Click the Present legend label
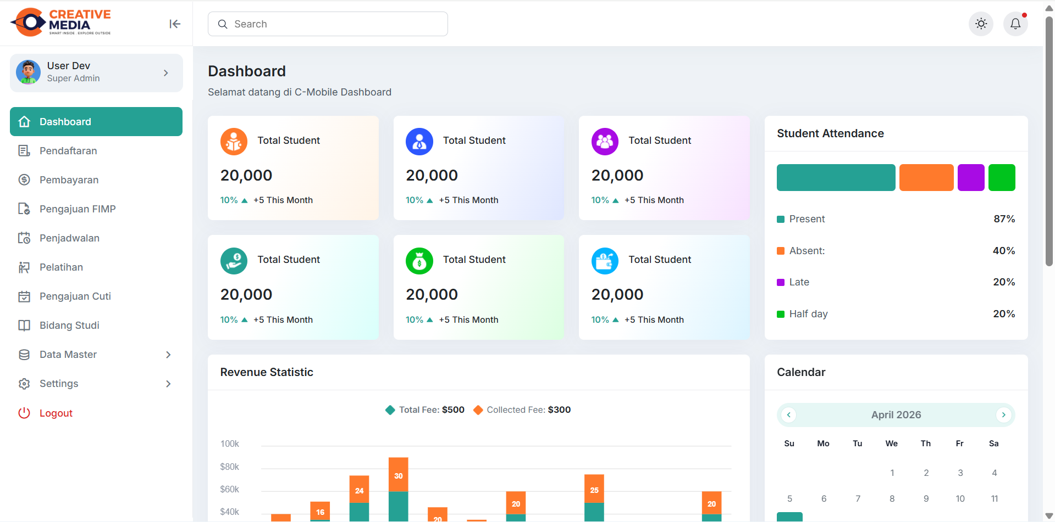1055x522 pixels. tap(807, 219)
